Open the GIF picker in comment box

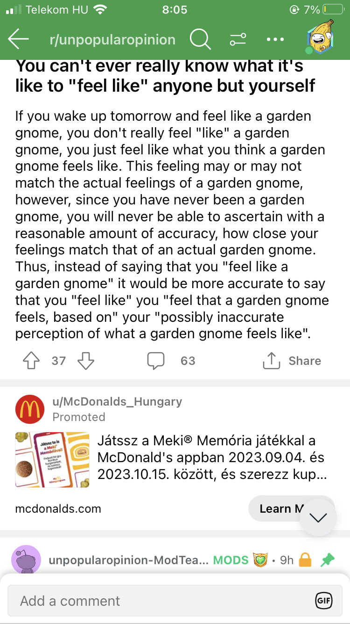[x=323, y=601]
